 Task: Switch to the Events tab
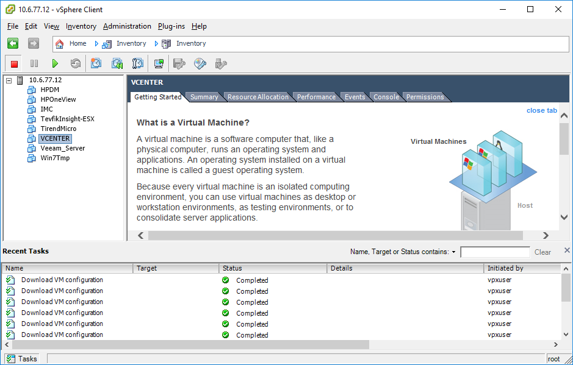[355, 97]
